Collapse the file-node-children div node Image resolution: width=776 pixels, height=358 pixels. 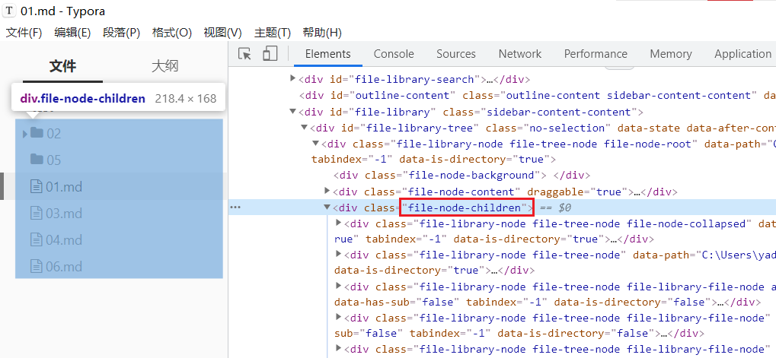point(327,208)
